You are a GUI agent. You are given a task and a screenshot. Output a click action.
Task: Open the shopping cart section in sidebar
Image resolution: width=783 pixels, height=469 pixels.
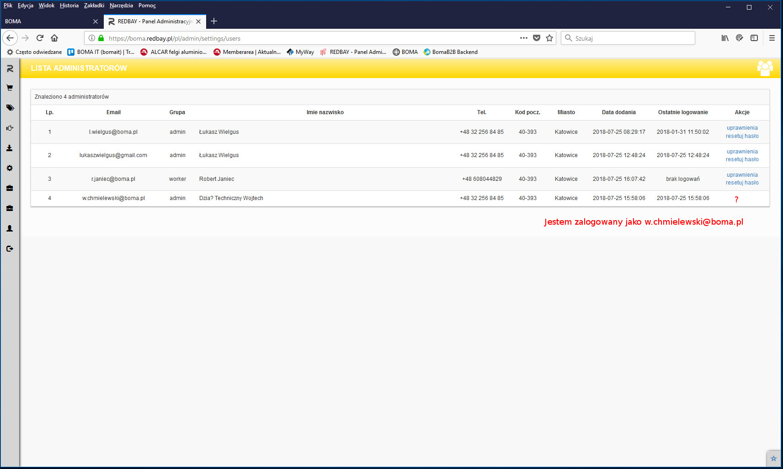(x=10, y=88)
